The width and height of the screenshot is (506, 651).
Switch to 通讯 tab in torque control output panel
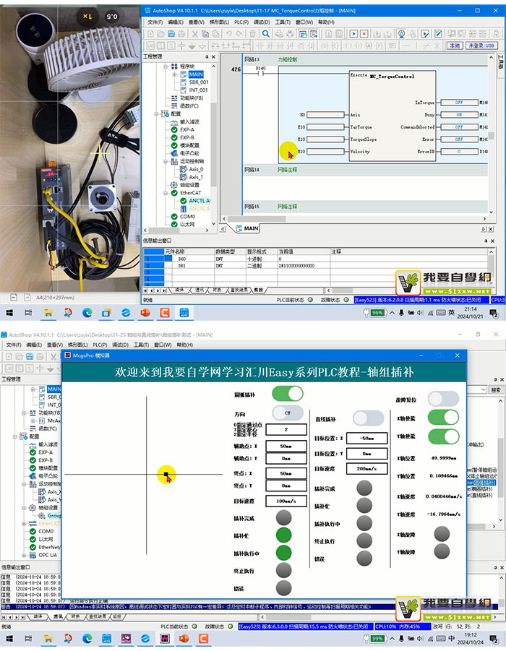(x=200, y=290)
